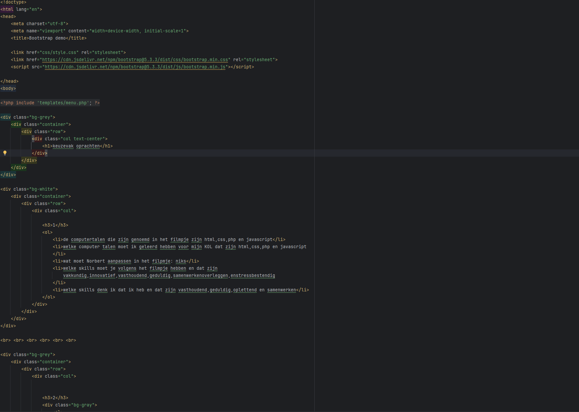Open the bootstrap.min.css CDN link

(135, 60)
